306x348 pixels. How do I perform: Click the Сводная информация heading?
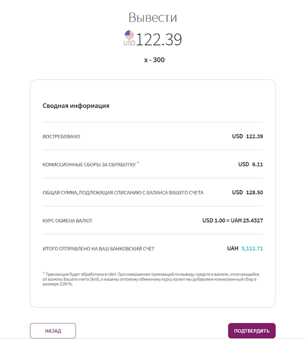tap(76, 105)
